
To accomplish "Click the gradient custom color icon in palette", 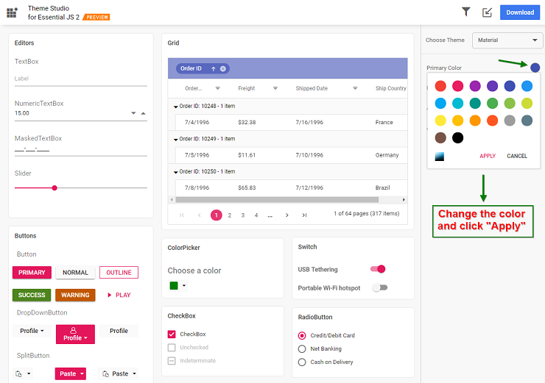I will (x=440, y=157).
